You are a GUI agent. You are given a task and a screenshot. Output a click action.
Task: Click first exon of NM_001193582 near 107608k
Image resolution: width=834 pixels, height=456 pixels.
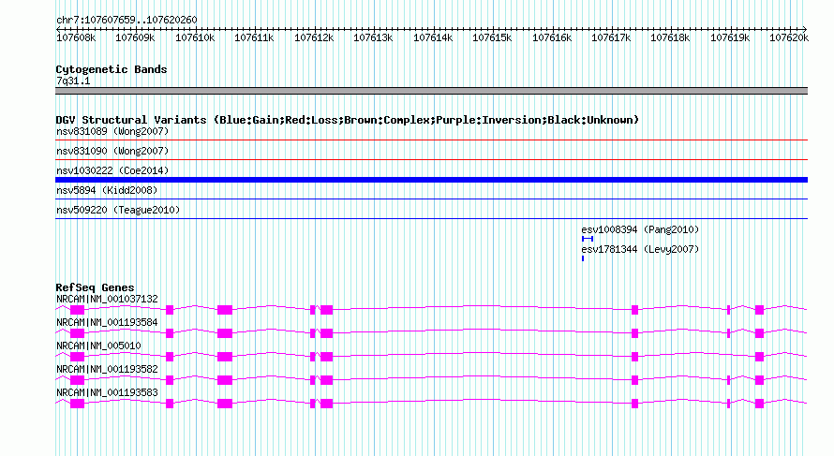(77, 380)
